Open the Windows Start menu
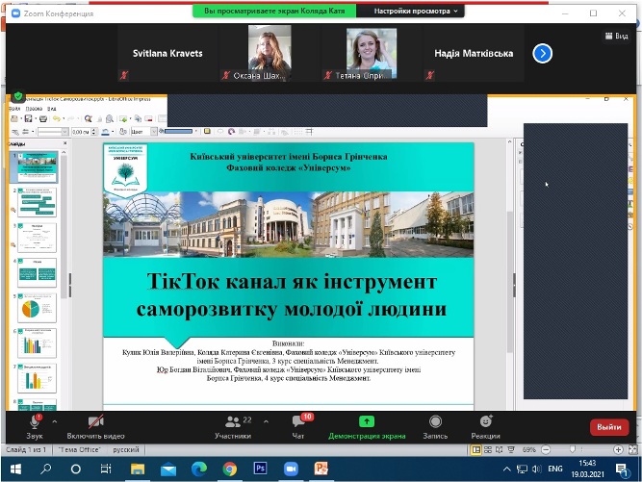Screen dimensions: 642x482 pyautogui.click(x=15, y=468)
